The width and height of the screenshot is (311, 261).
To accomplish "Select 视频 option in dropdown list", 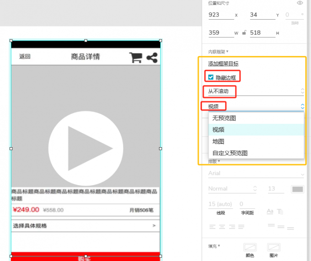I will pos(256,130).
